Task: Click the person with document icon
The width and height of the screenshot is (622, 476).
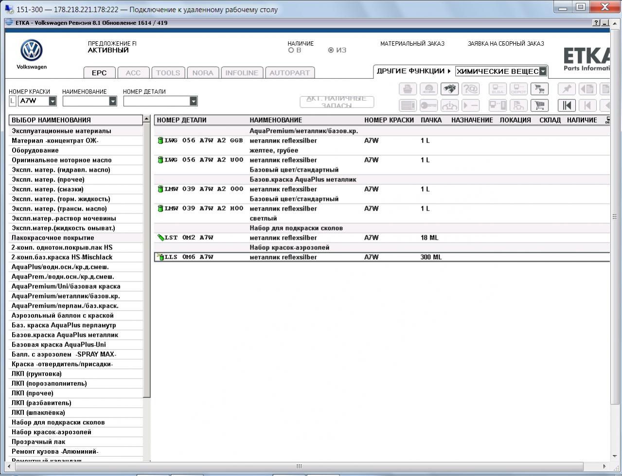Action: click(x=518, y=105)
